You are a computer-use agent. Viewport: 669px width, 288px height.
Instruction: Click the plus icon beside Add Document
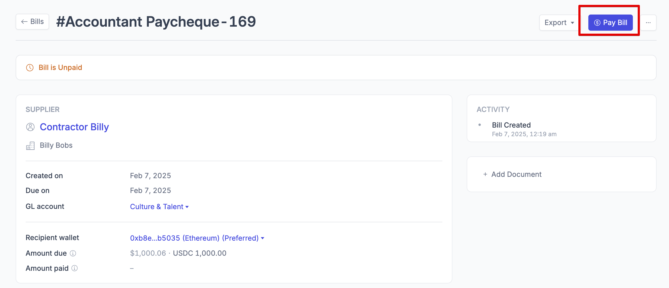[485, 174]
